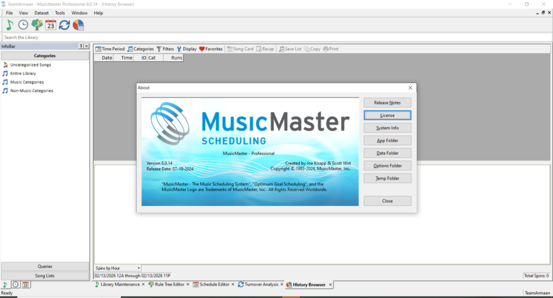The image size is (553, 298).
Task: Open Filters in History Browser toolbar
Action: pos(165,49)
